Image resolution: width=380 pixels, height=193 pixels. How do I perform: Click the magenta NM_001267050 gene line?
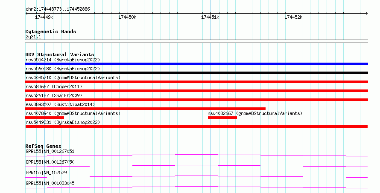[x=196, y=166]
